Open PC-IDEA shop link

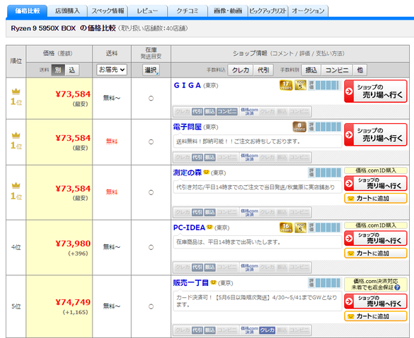[189, 227]
